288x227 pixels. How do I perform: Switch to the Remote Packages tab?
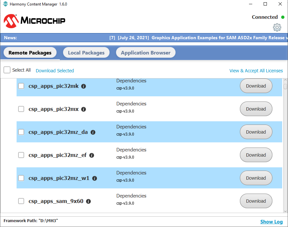coord(30,53)
